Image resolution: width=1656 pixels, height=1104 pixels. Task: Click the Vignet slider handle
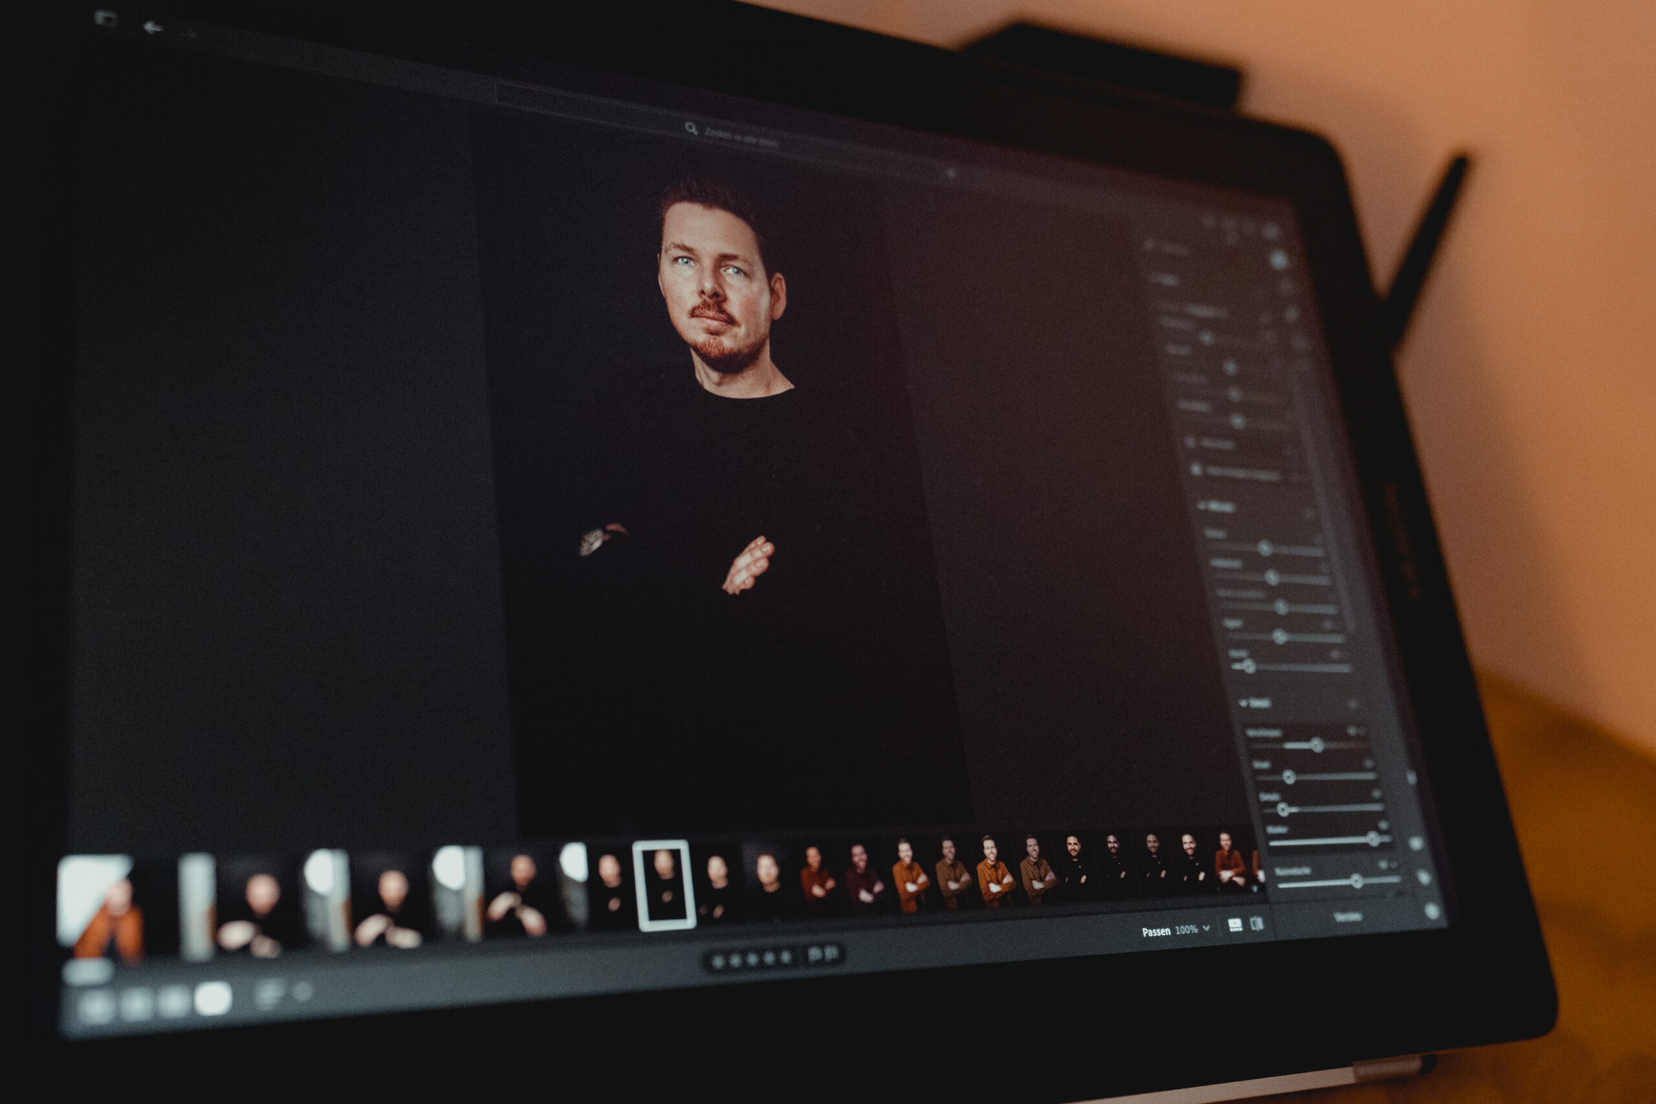click(x=1280, y=637)
